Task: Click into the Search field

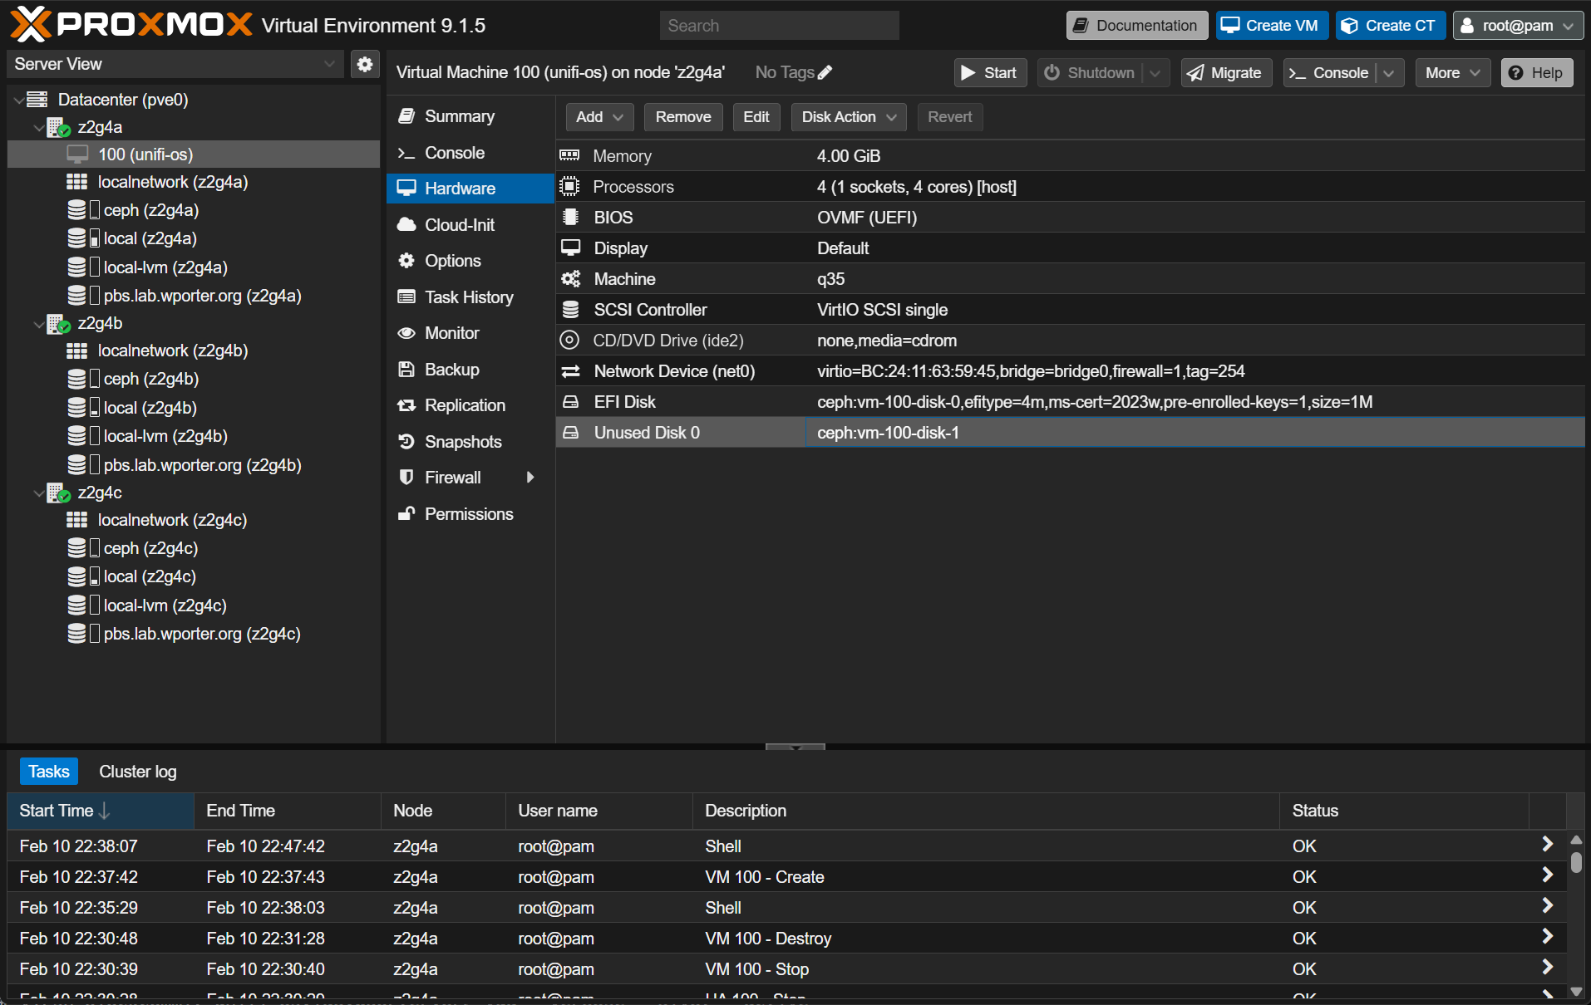Action: (x=779, y=26)
